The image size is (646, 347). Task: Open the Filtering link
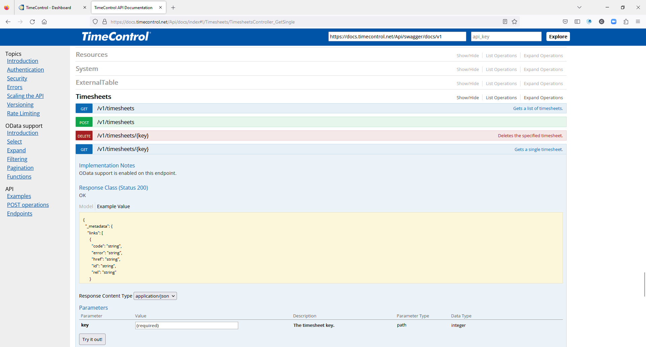(17, 159)
